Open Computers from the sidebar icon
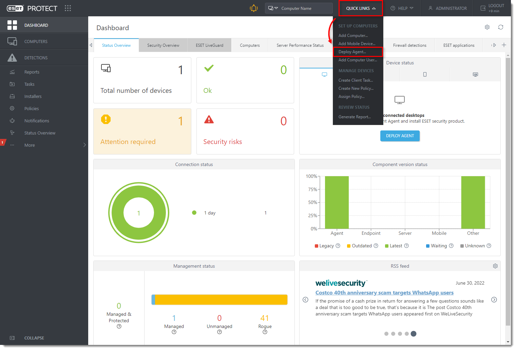Image resolution: width=516 pixels, height=350 pixels. [x=12, y=41]
